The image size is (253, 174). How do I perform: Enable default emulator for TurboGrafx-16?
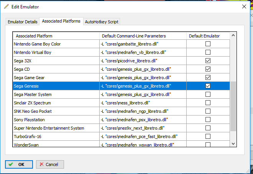[x=208, y=137]
